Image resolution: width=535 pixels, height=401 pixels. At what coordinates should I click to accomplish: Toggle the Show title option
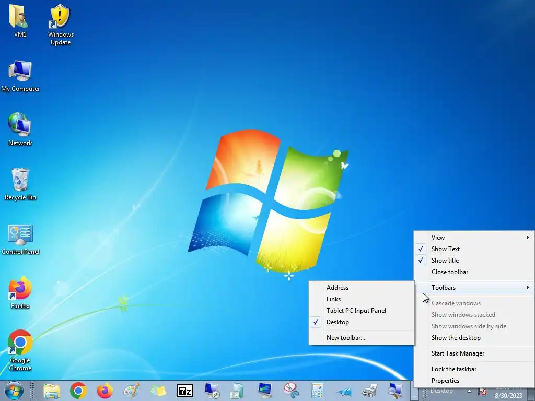(474, 261)
